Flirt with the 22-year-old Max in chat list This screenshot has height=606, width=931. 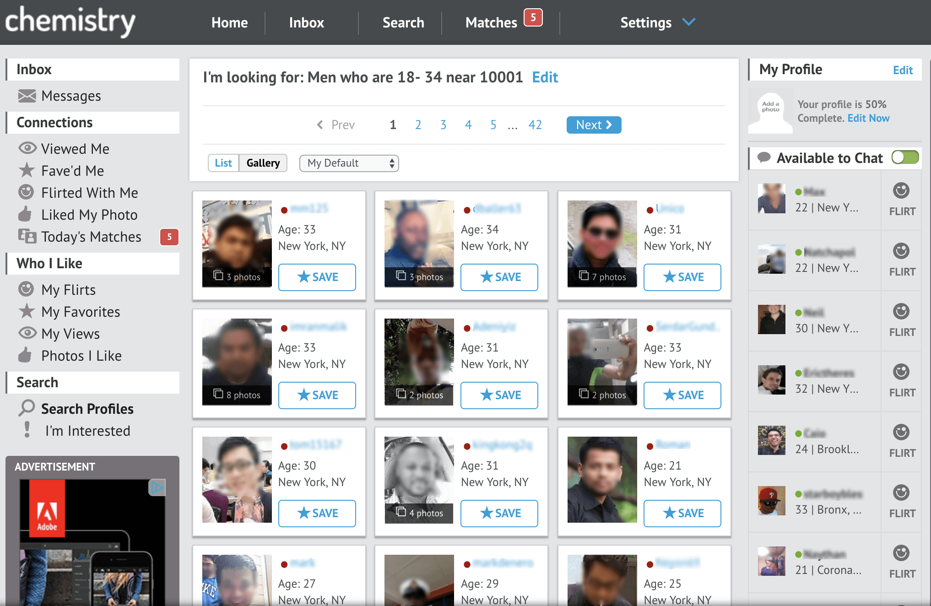[901, 200]
